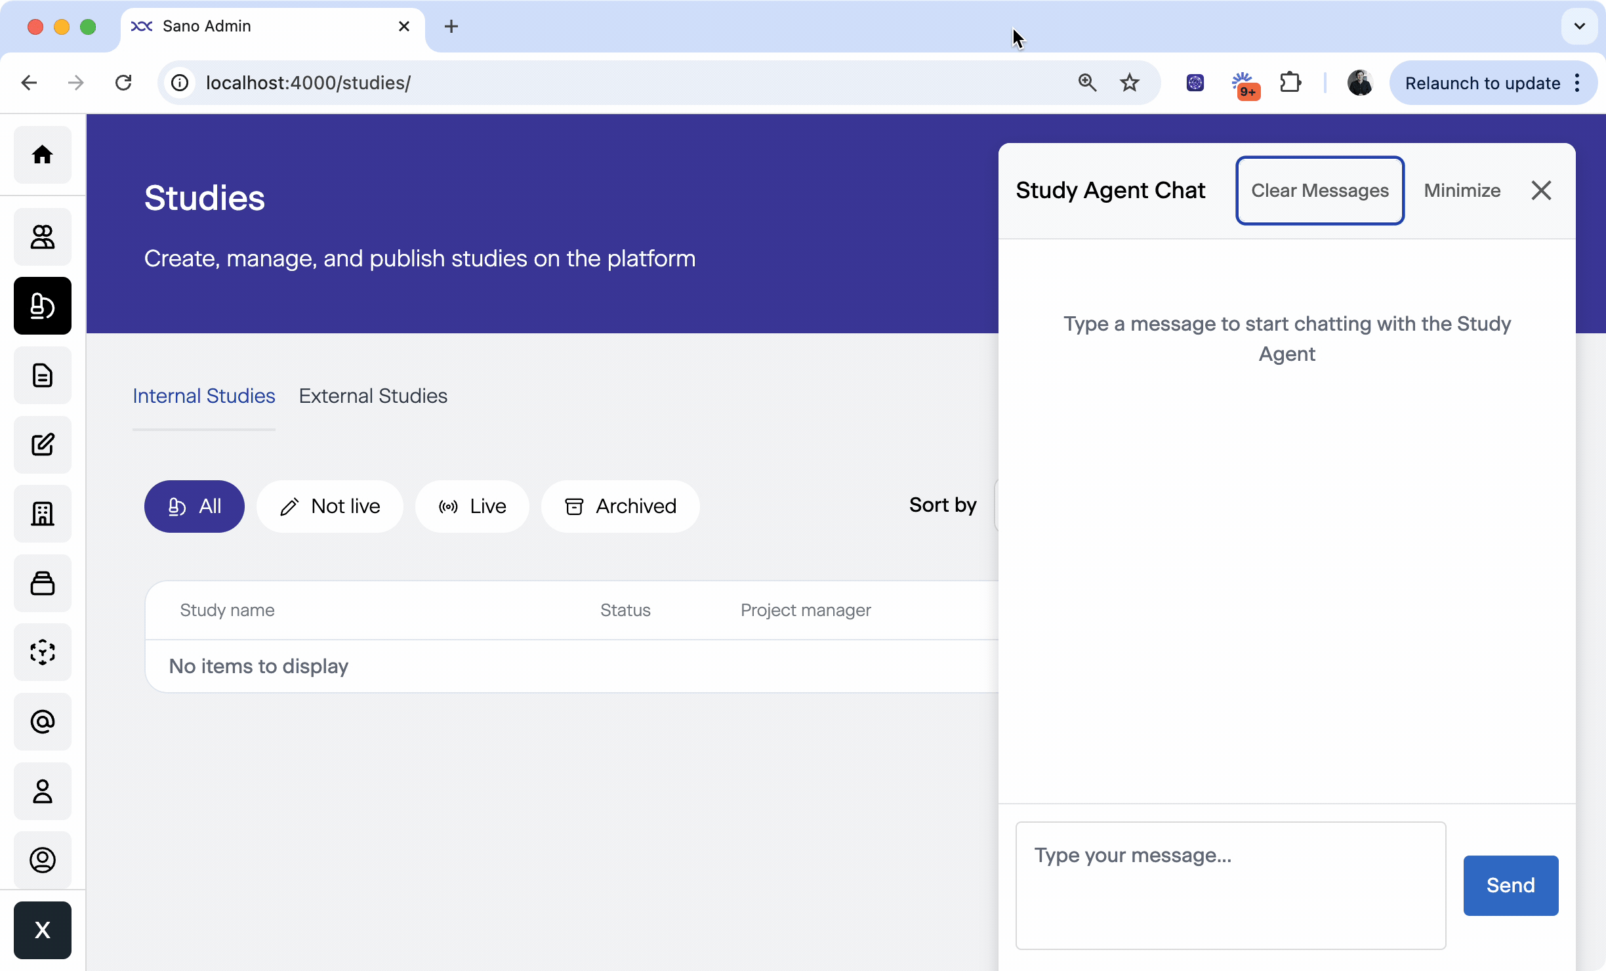Enable the Live studies filter
This screenshot has height=971, width=1606.
pos(472,506)
